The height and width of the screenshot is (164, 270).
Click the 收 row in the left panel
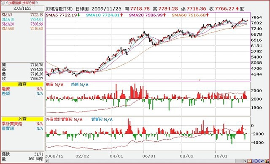[22, 79]
